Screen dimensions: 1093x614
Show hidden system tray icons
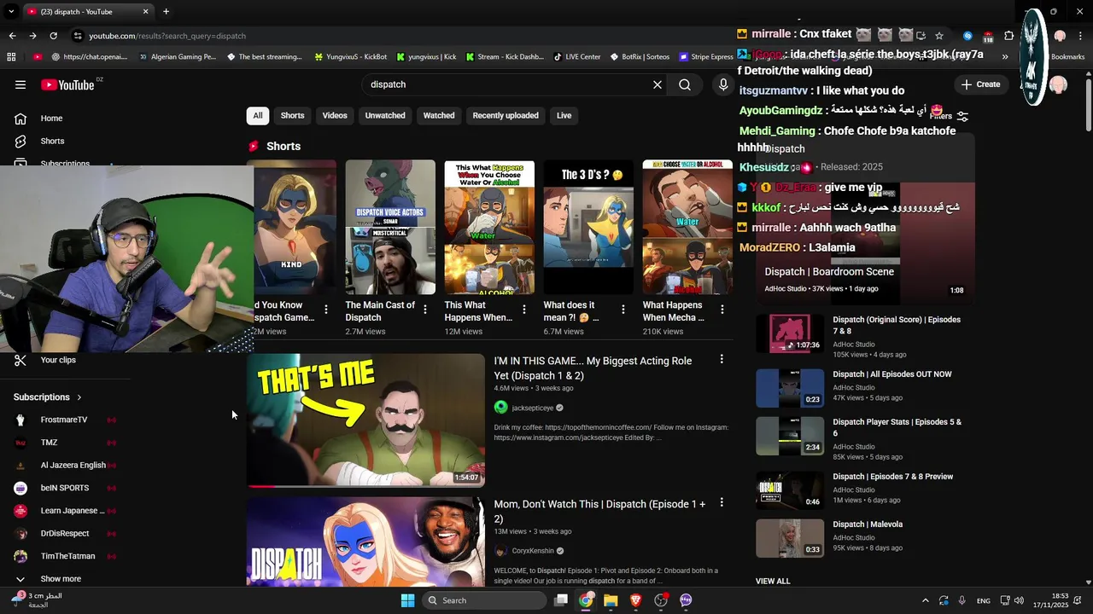[x=925, y=600]
